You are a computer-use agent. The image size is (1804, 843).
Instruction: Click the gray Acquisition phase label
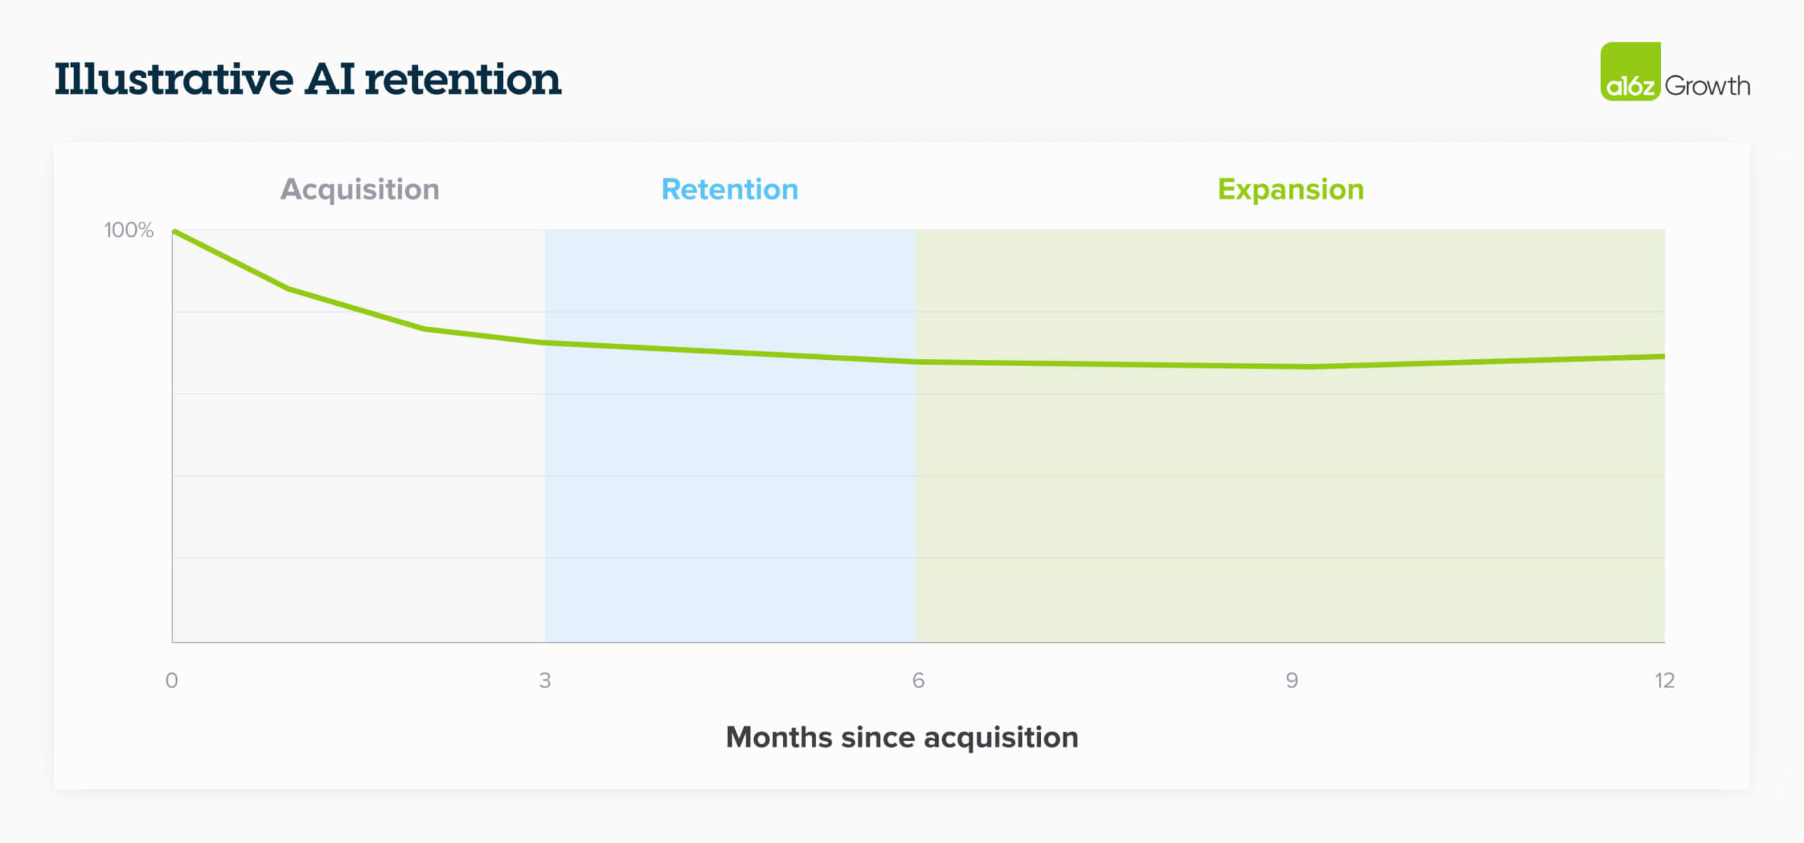[x=359, y=189]
